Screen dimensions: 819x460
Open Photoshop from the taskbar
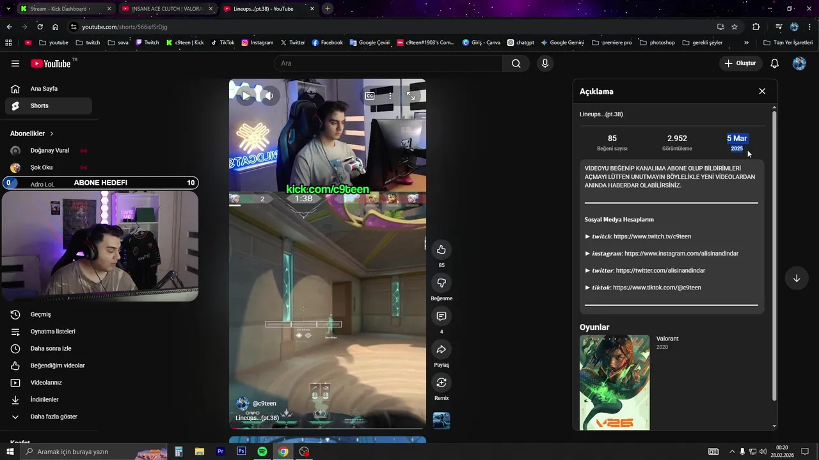coord(241,452)
